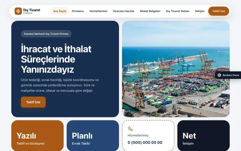Open the Net İletişim card
The height and width of the screenshot is (151, 241).
[x=203, y=136]
